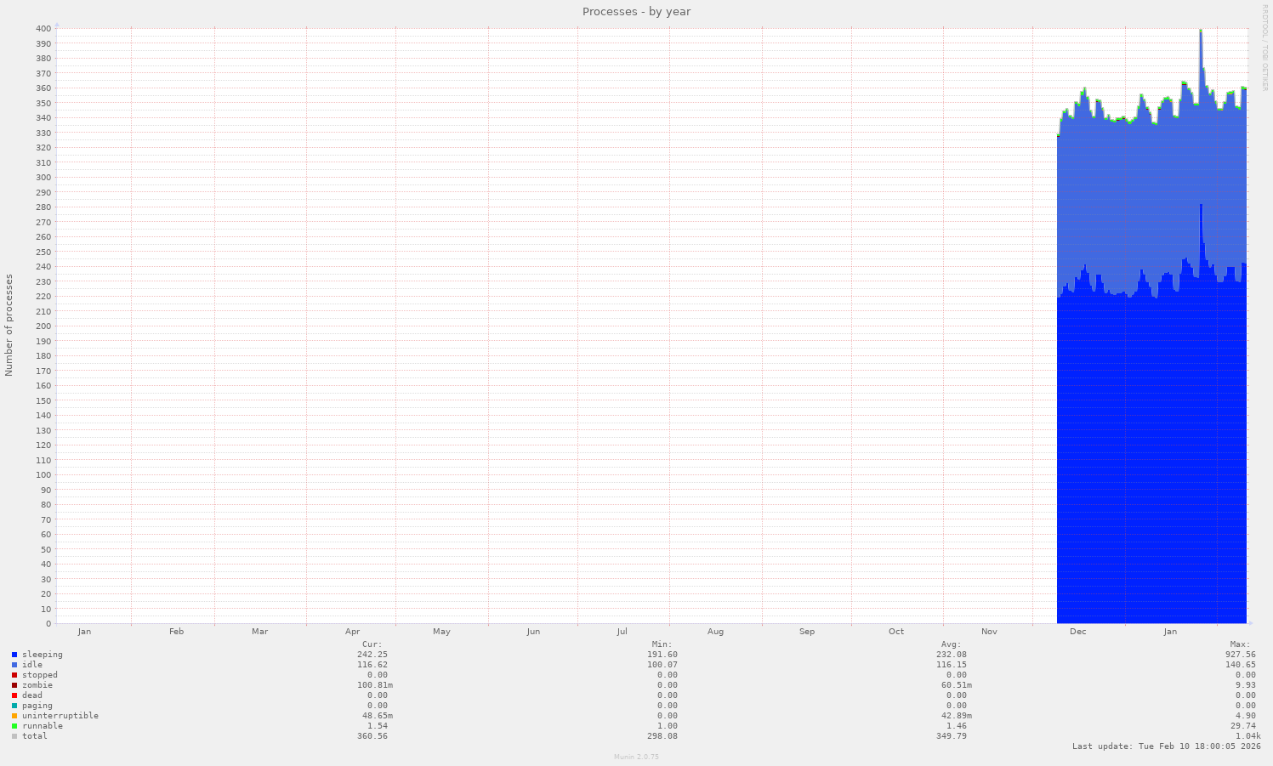Click the "Number of processes" y-axis label
The width and height of the screenshot is (1273, 766).
pos(9,325)
